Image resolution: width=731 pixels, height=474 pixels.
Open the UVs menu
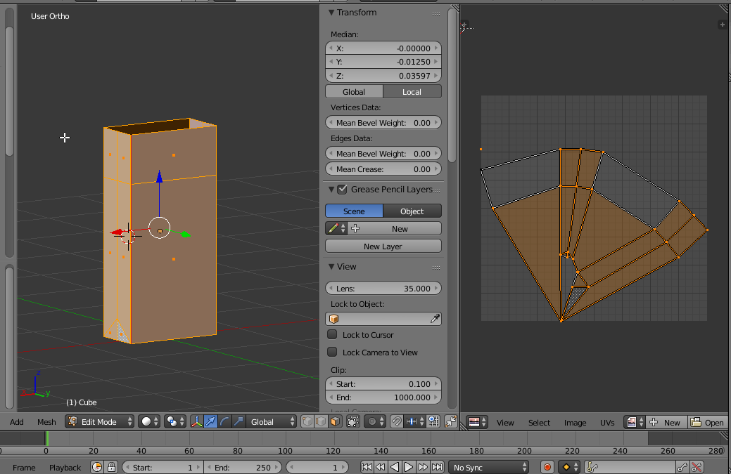(x=607, y=422)
